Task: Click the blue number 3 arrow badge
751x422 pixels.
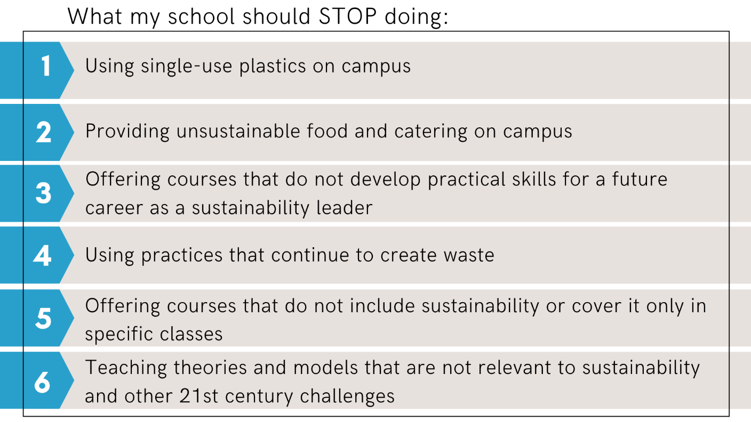Action: [x=36, y=193]
